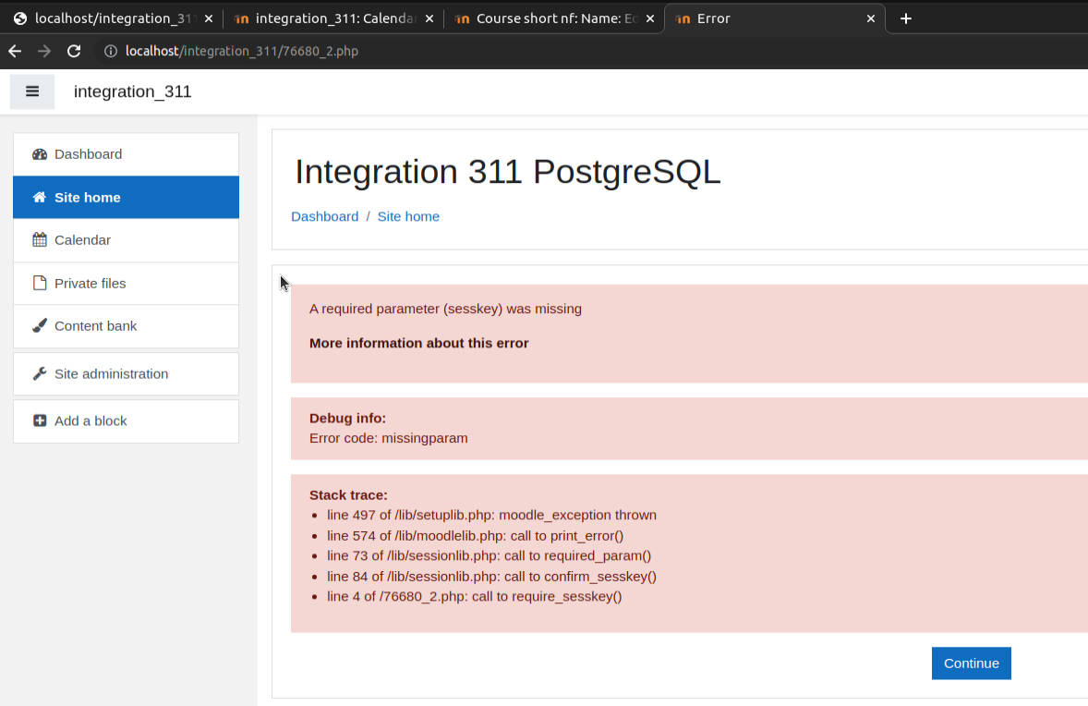The image size is (1088, 706).
Task: Click the Content bank paintbrush icon
Action: [40, 325]
